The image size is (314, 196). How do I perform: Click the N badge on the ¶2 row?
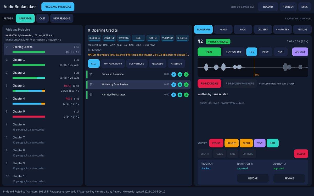click(180, 85)
